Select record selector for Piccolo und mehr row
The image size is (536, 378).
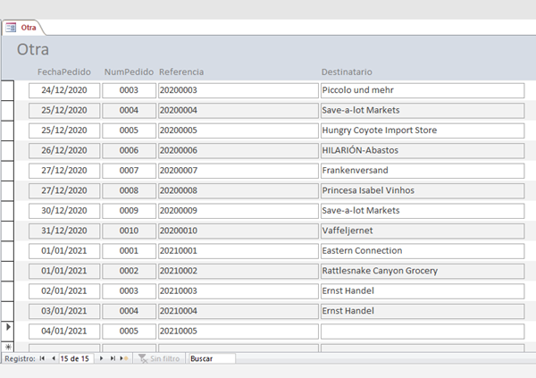tap(7, 90)
